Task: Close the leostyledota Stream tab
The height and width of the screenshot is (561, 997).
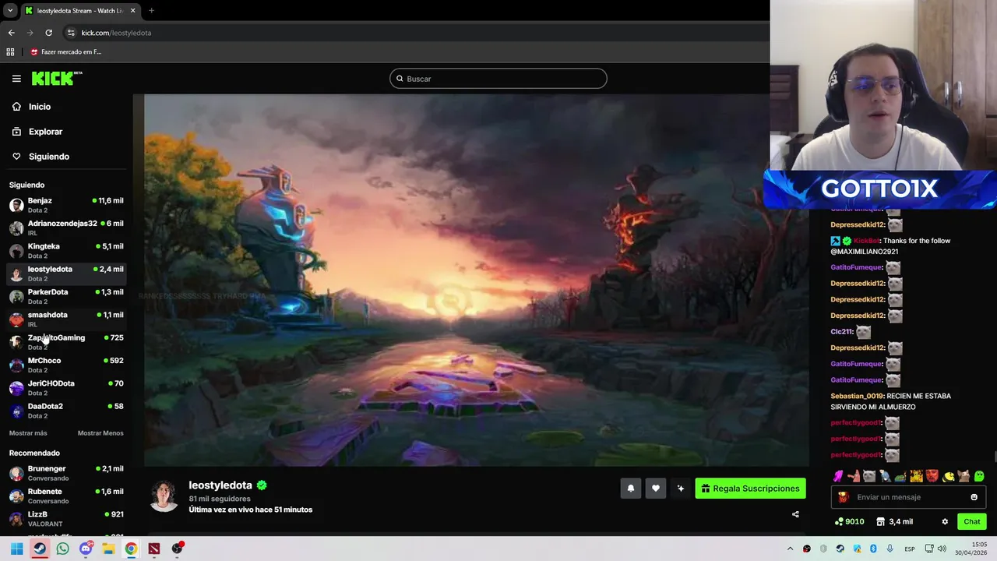Action: click(x=132, y=11)
